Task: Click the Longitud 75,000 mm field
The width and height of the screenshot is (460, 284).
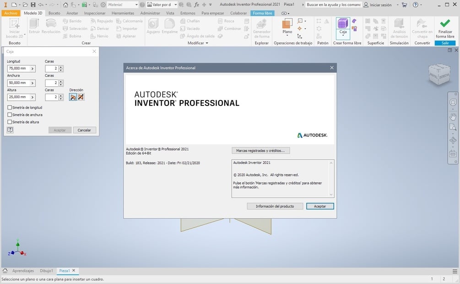Action: (x=18, y=68)
